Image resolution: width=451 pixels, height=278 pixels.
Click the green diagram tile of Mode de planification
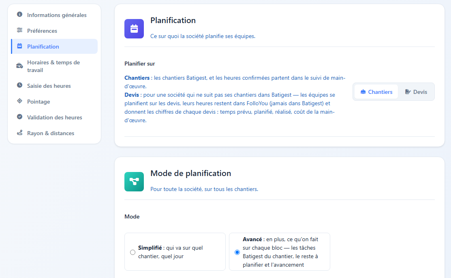pyautogui.click(x=134, y=182)
